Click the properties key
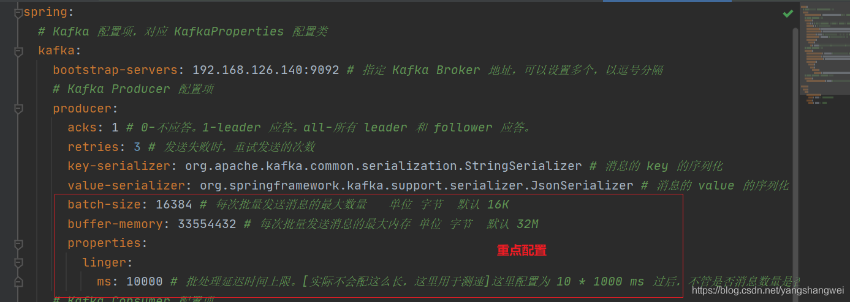The height and width of the screenshot is (302, 850). [104, 243]
